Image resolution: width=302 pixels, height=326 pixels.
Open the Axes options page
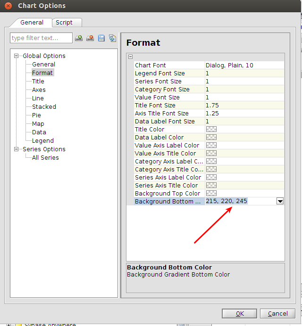(x=39, y=90)
